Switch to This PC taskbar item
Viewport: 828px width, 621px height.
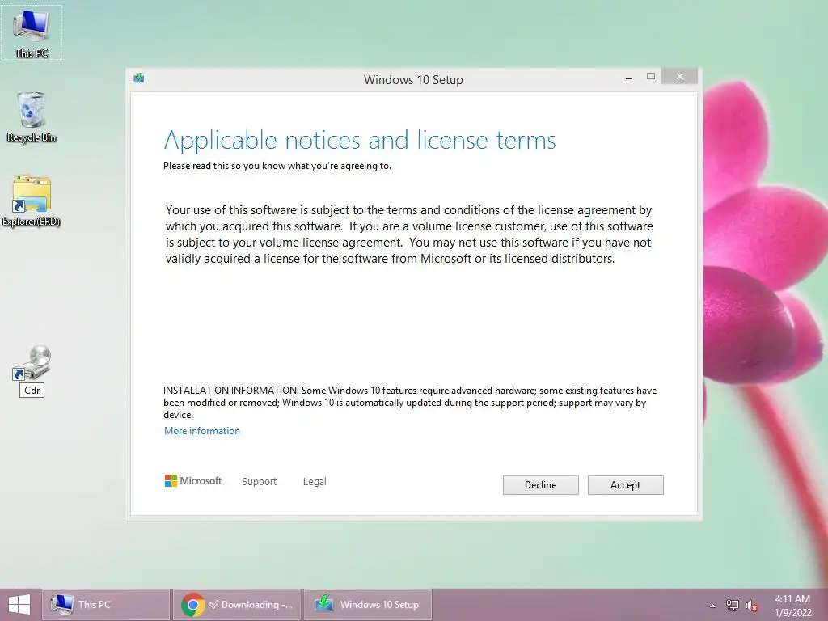pyautogui.click(x=106, y=605)
